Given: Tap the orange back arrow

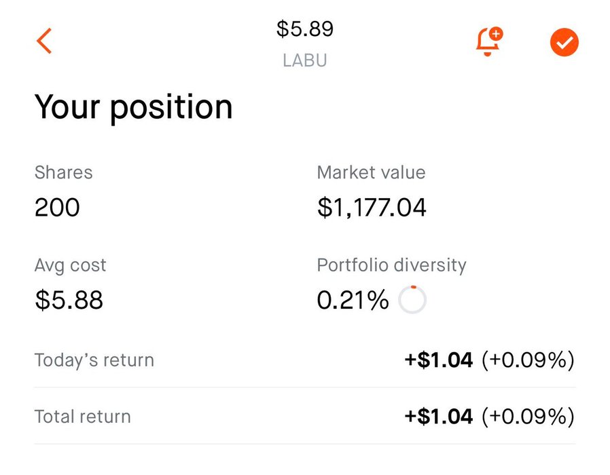Looking at the screenshot, I should (x=44, y=41).
